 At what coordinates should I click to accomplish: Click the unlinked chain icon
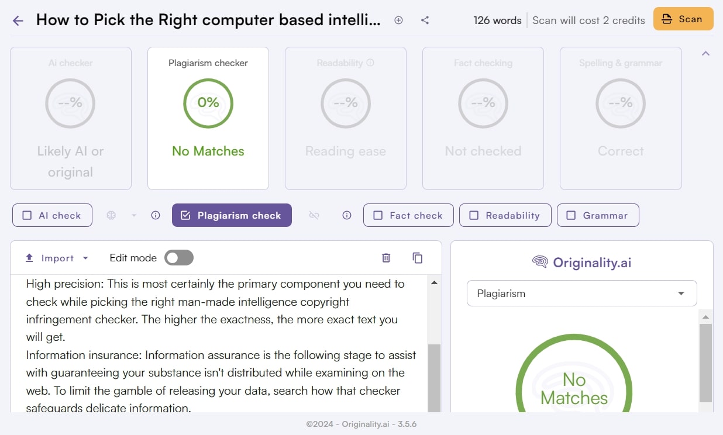click(314, 215)
